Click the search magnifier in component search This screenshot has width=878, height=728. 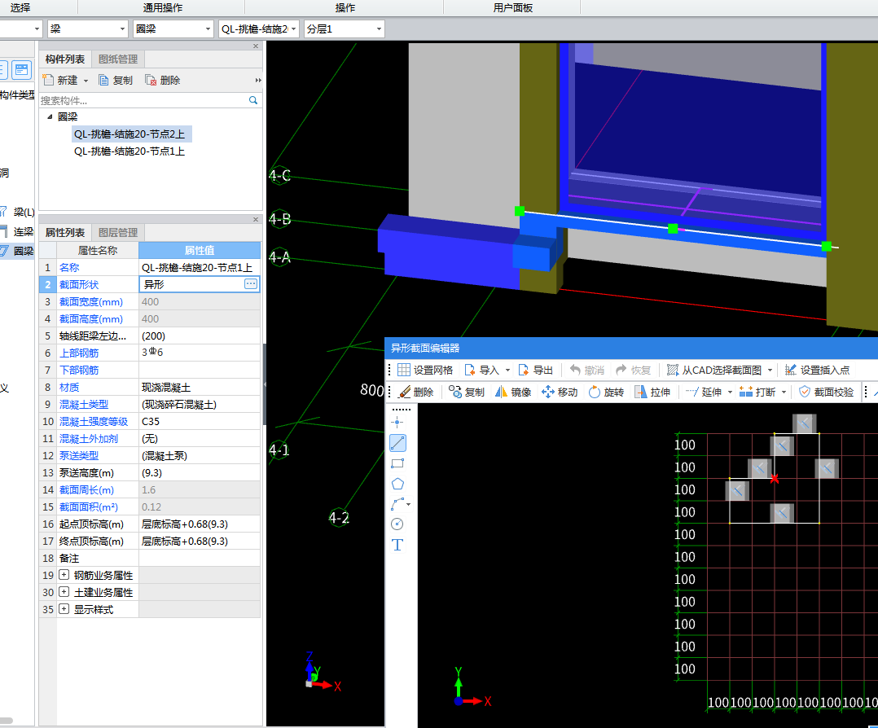tap(253, 100)
